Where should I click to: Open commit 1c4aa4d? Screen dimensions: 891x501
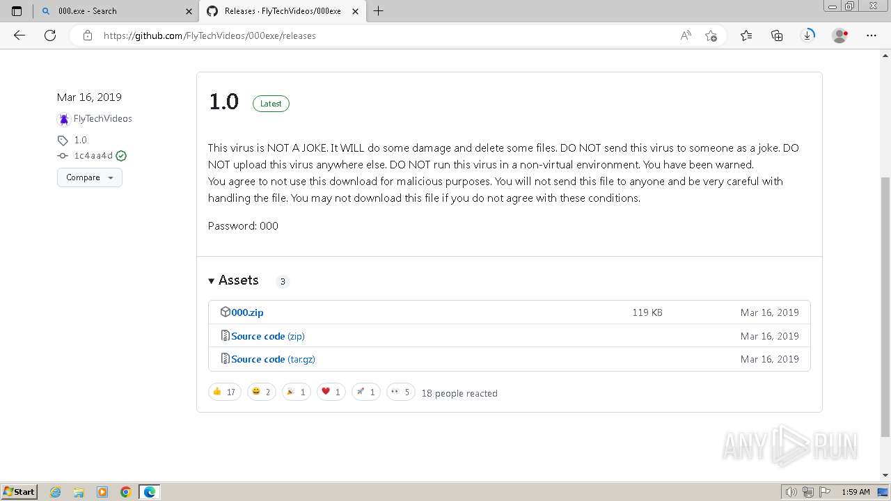[x=93, y=156]
